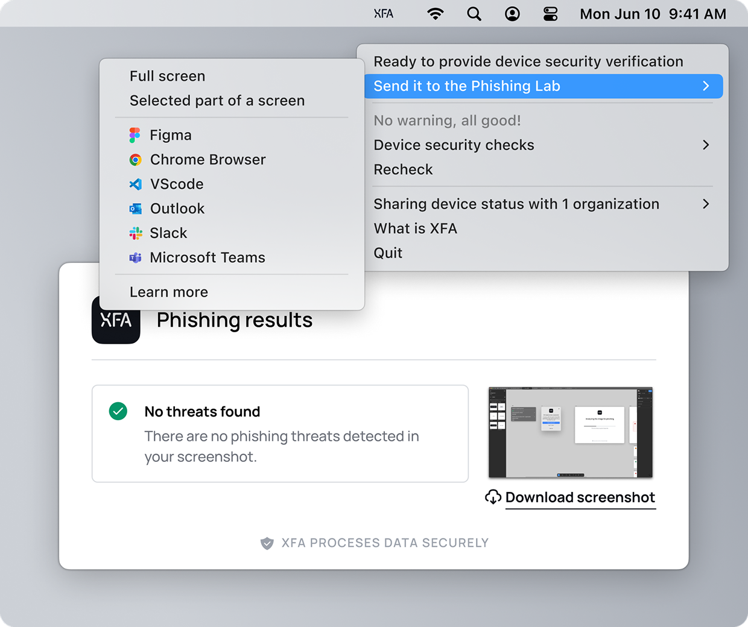Select Slack from the capture list
Image resolution: width=748 pixels, height=627 pixels.
click(x=232, y=233)
